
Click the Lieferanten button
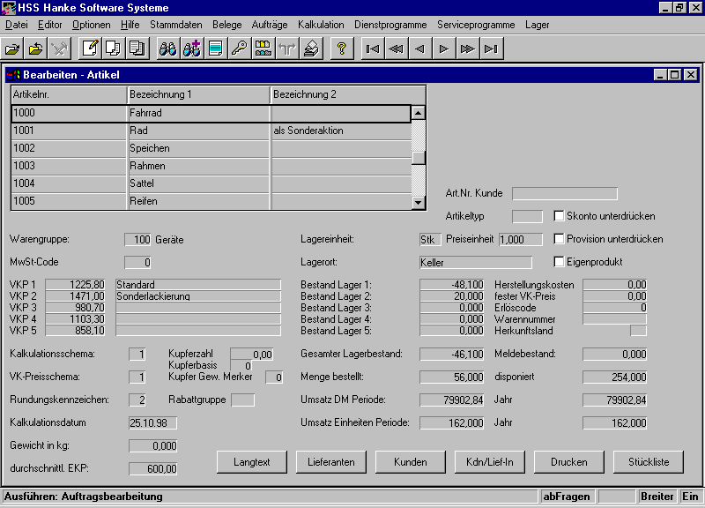pos(331,461)
